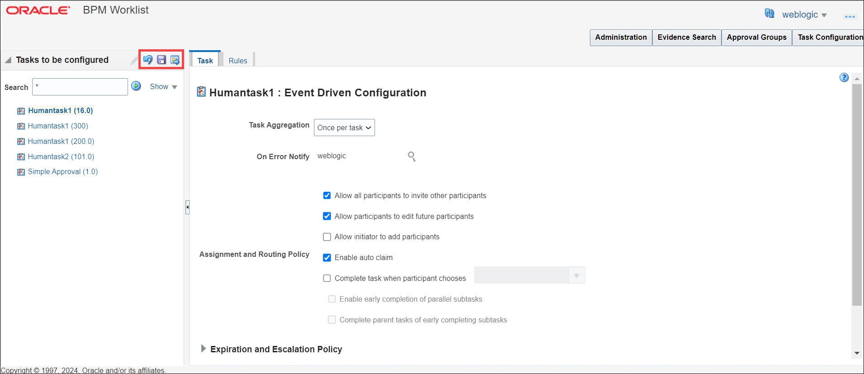Open the Approval Groups tab
Screen dimensions: 864x374
(x=756, y=37)
